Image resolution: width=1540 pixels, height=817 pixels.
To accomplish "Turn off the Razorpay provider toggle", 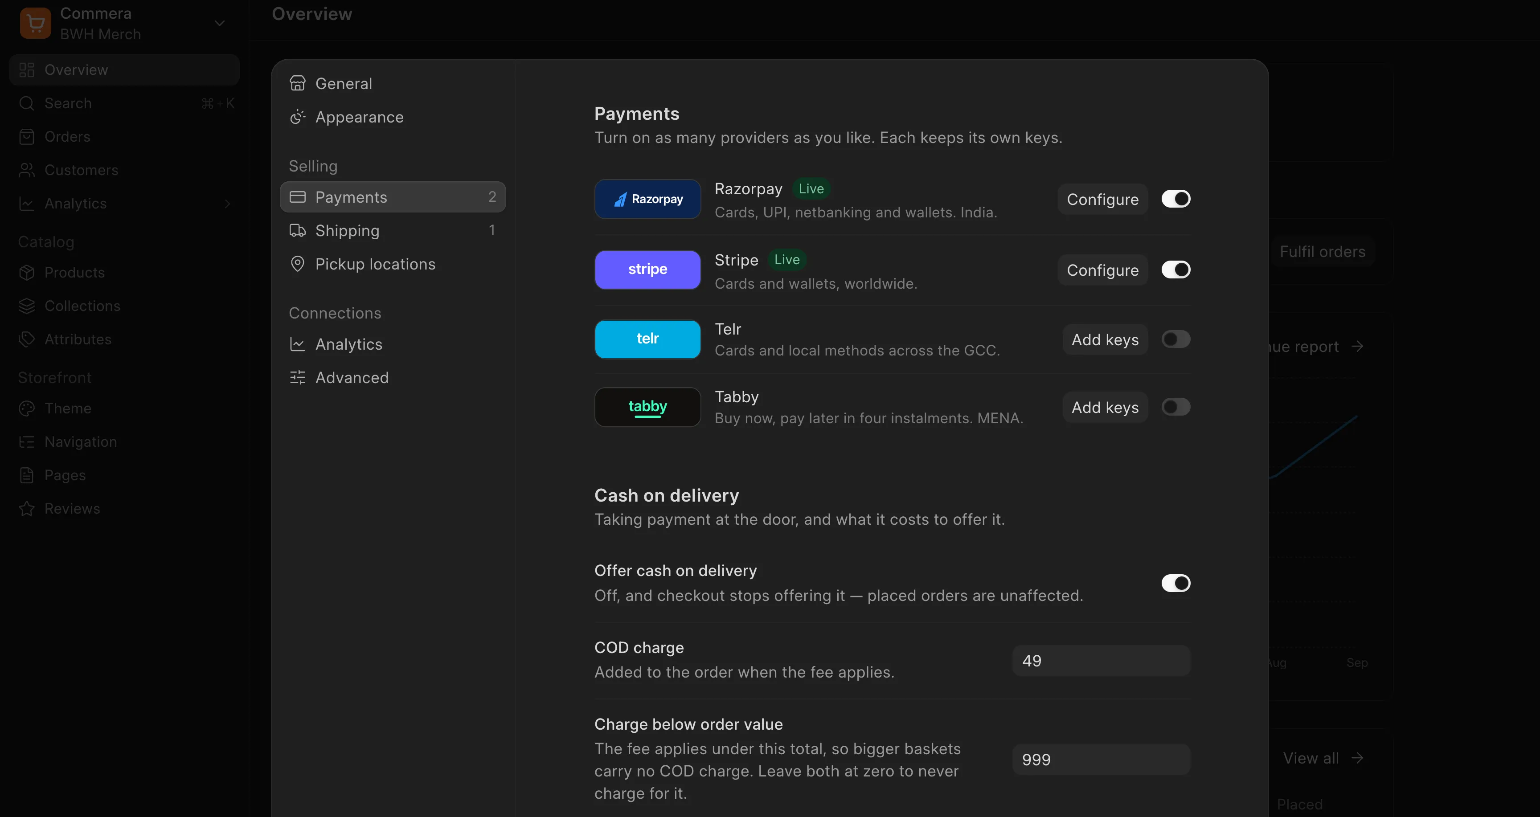I will coord(1175,199).
